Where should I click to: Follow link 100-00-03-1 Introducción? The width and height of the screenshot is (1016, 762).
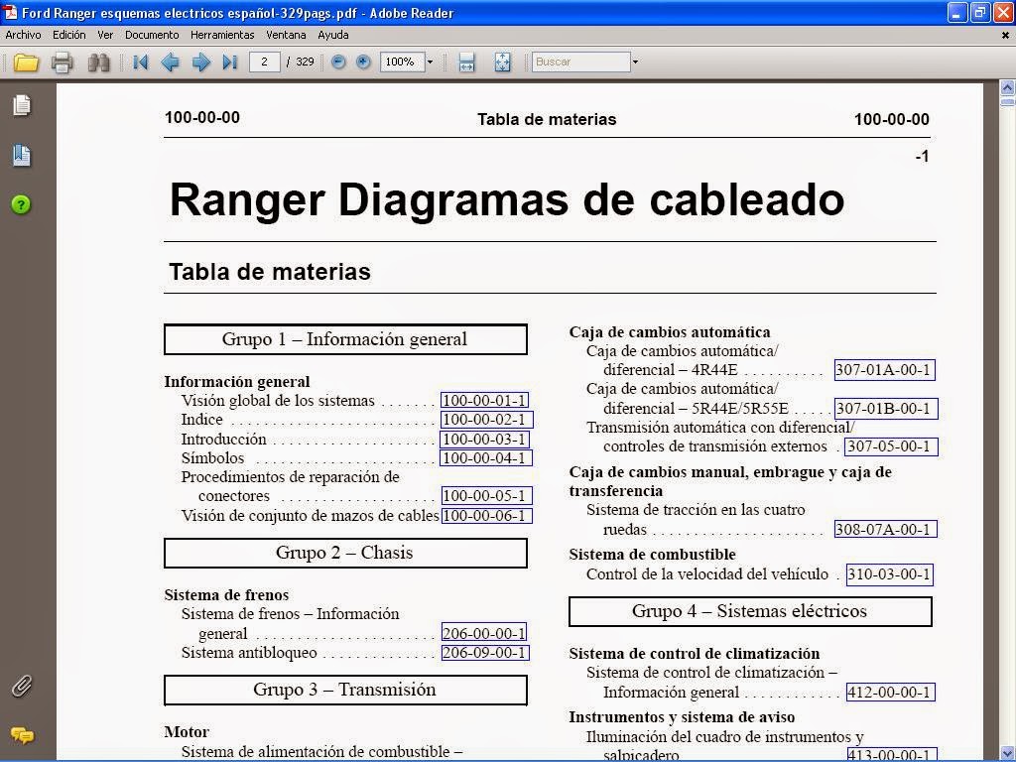[484, 440]
